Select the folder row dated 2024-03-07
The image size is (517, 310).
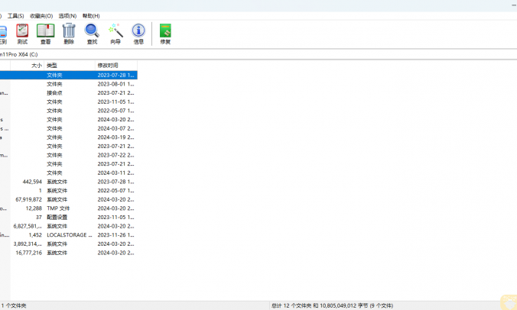[69, 128]
